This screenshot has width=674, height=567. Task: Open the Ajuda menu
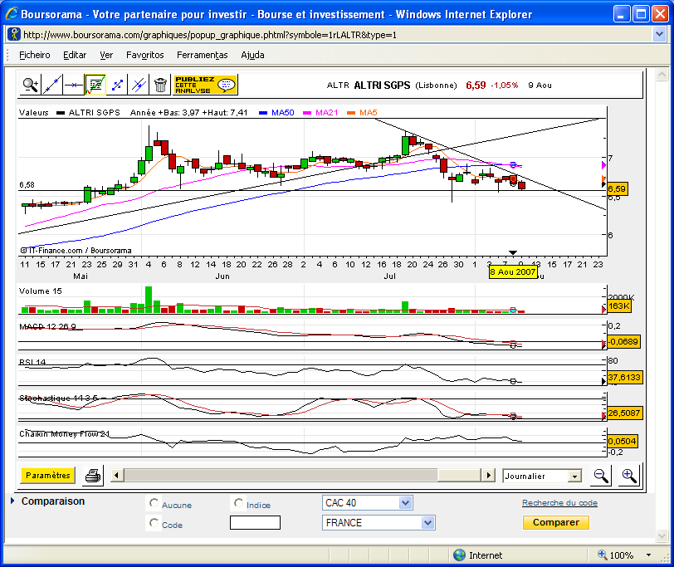pos(252,55)
